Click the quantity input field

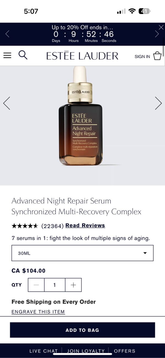tap(55, 285)
